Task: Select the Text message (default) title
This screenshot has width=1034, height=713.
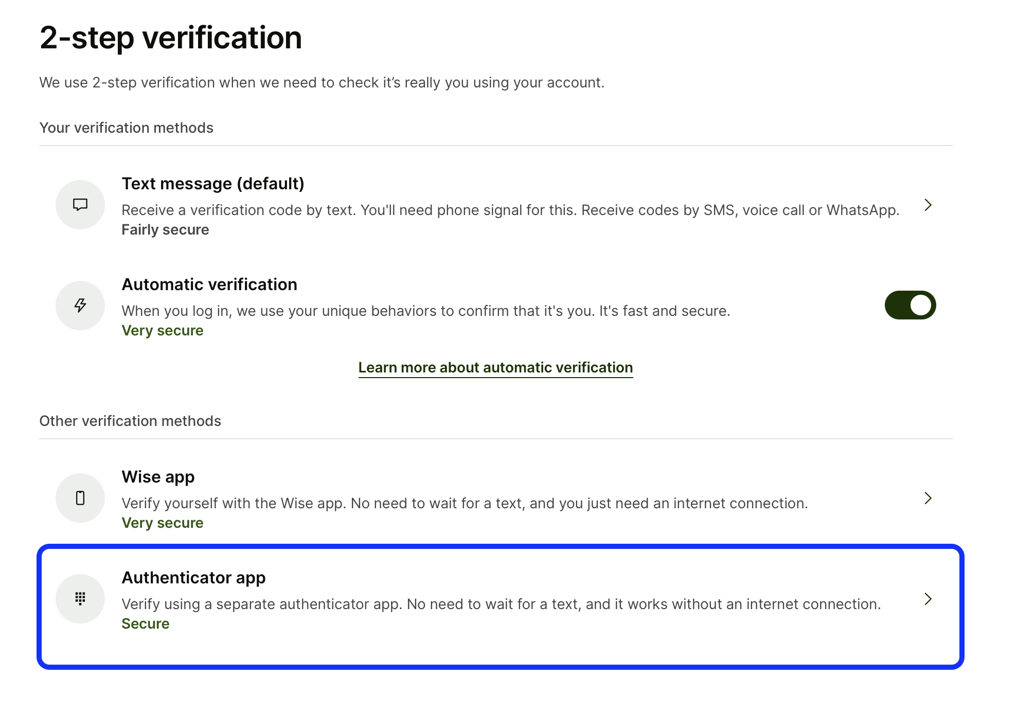Action: (213, 184)
